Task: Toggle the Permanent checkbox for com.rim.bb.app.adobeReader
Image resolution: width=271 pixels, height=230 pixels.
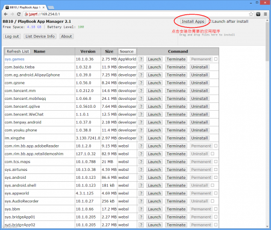Action: (x=216, y=146)
